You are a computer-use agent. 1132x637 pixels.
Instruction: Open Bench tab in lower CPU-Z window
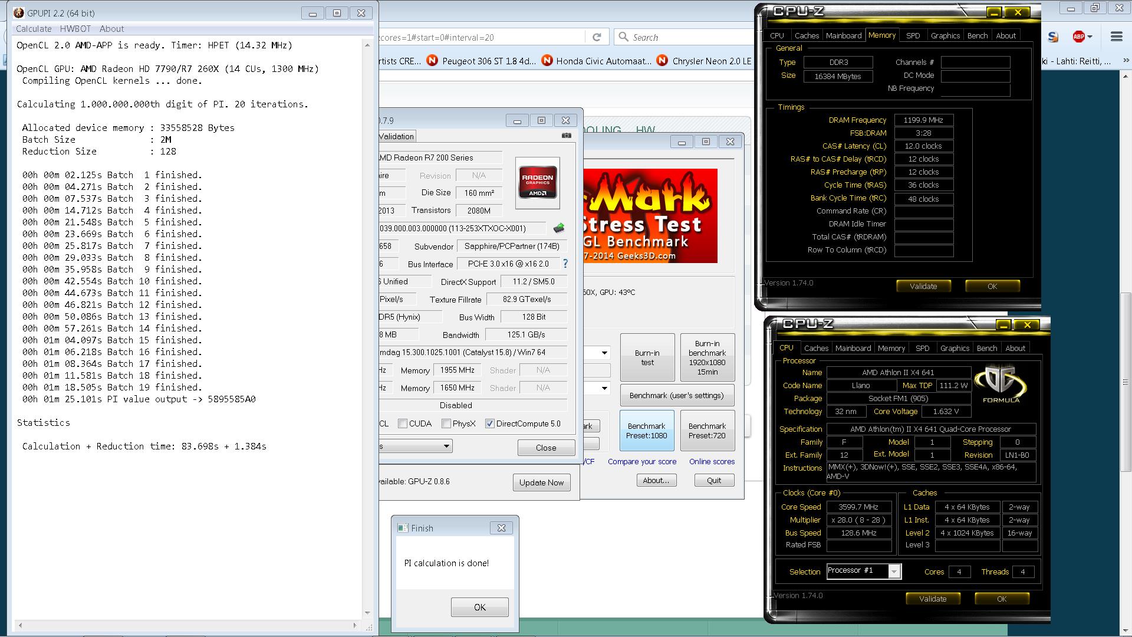[987, 348]
